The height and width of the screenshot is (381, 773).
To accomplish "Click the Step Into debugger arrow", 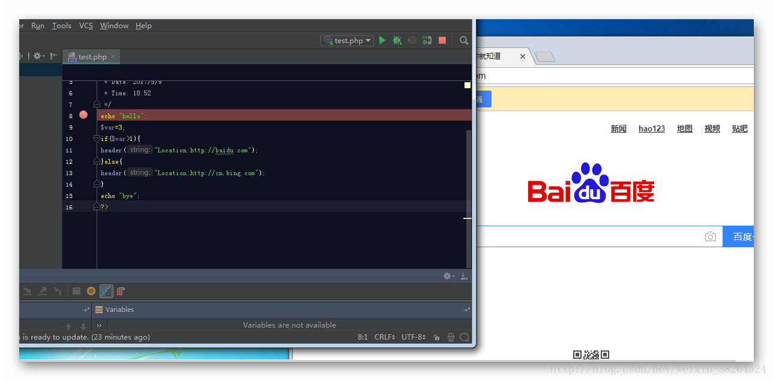I will point(28,291).
